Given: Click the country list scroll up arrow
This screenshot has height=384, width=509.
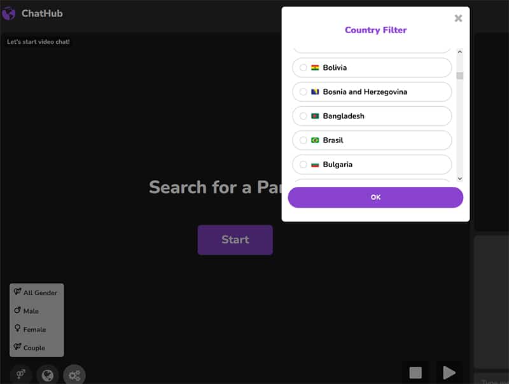Looking at the screenshot, I should pos(459,52).
